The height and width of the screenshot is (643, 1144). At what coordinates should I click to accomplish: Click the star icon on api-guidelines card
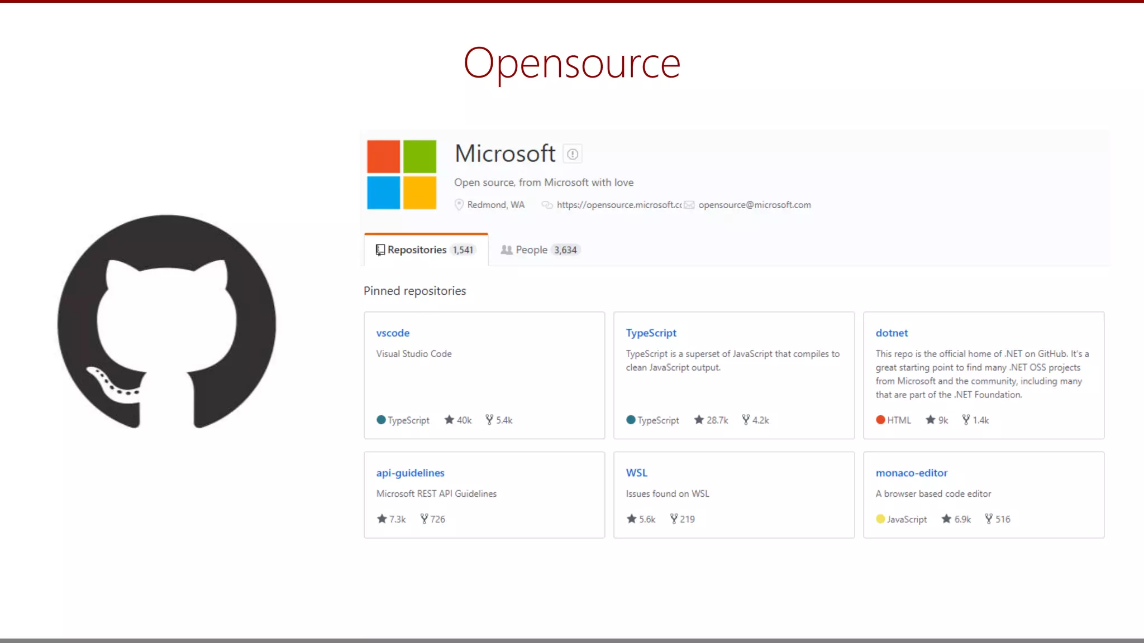[382, 519]
